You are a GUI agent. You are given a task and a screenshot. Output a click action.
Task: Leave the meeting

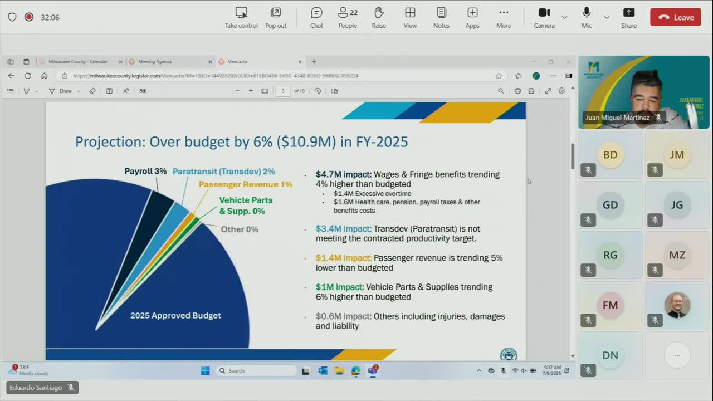pyautogui.click(x=676, y=17)
